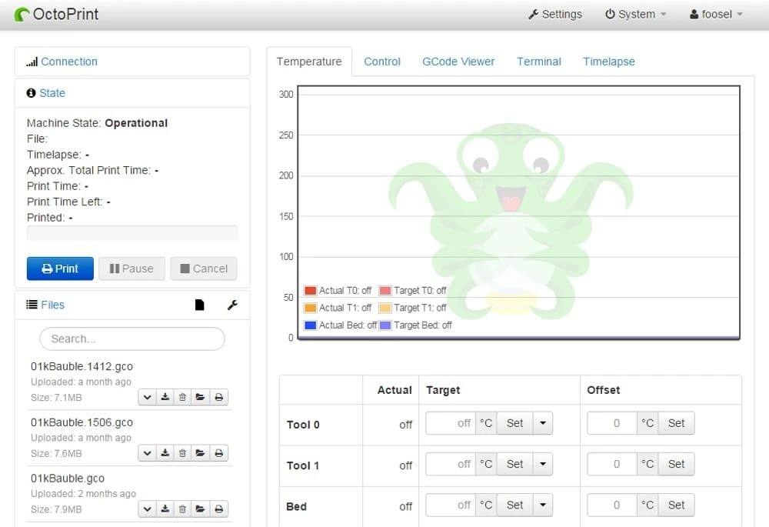Open Tool 1 target preset dropdown
This screenshot has height=527, width=769.
[543, 464]
